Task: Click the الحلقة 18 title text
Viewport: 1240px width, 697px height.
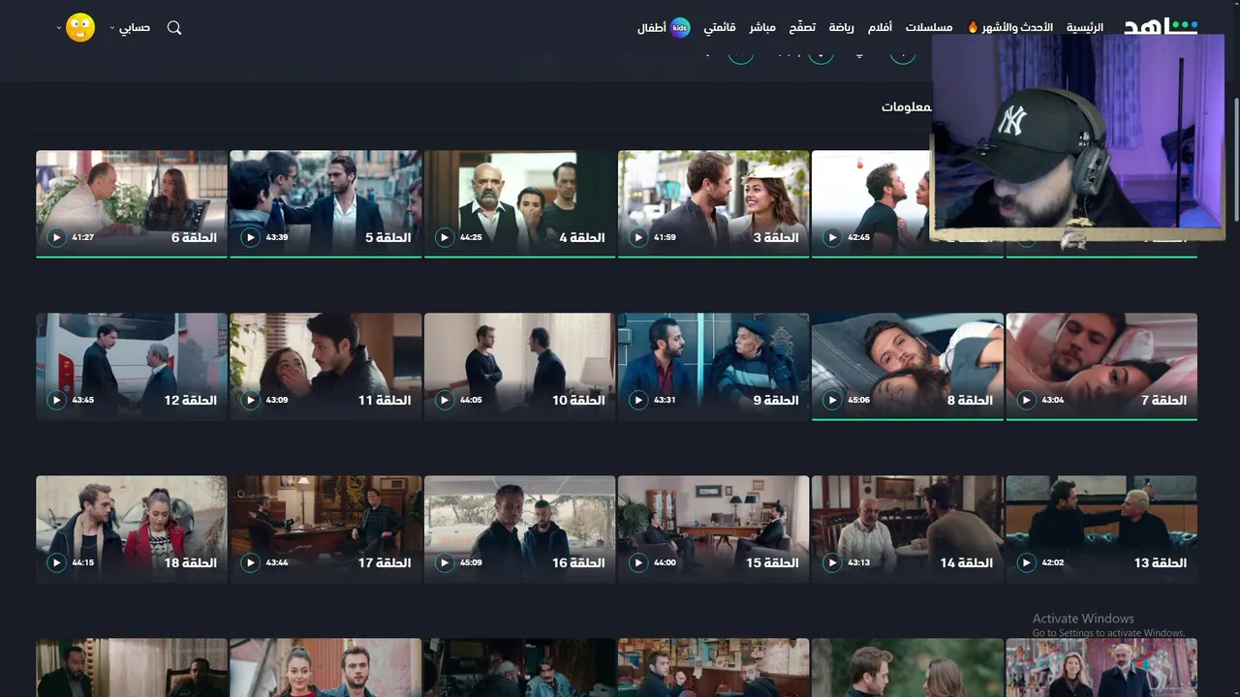Action: tap(191, 562)
